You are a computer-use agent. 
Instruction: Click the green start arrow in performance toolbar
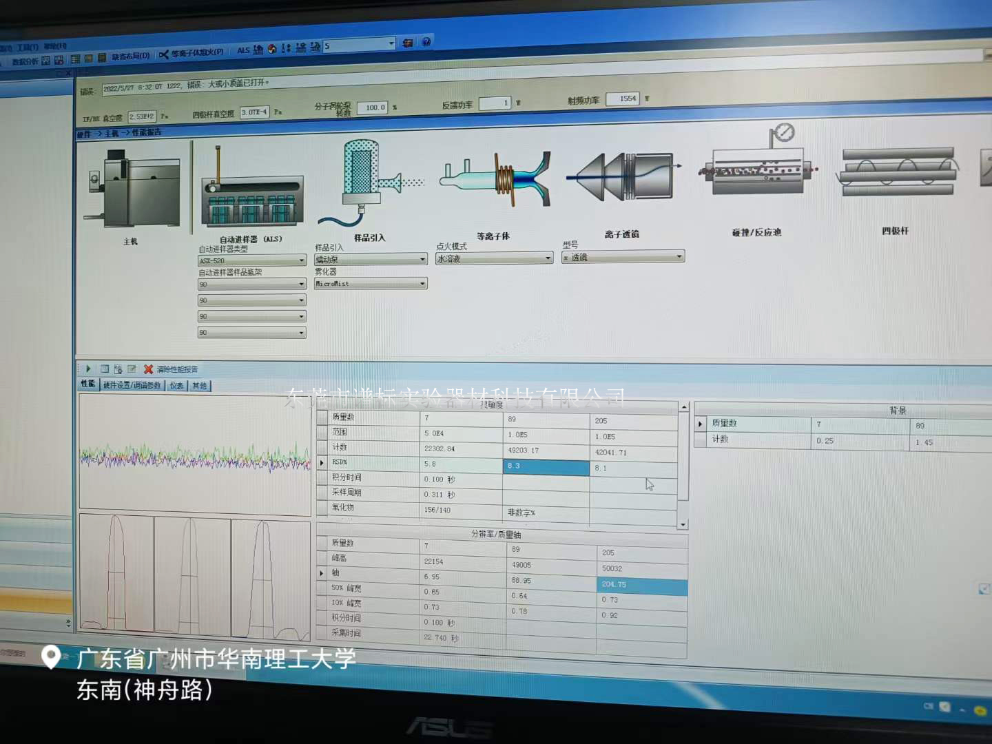tap(88, 369)
